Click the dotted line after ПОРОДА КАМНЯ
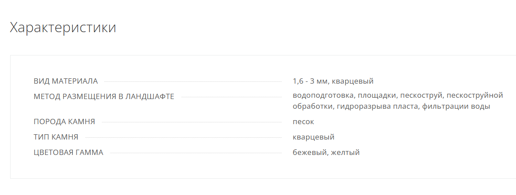Viewport: 516px width, 195px height. pyautogui.click(x=192, y=122)
